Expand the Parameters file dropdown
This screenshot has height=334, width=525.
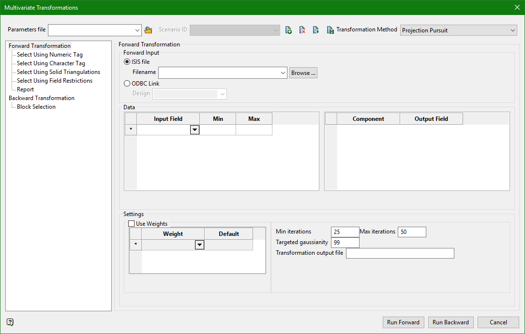pos(137,30)
